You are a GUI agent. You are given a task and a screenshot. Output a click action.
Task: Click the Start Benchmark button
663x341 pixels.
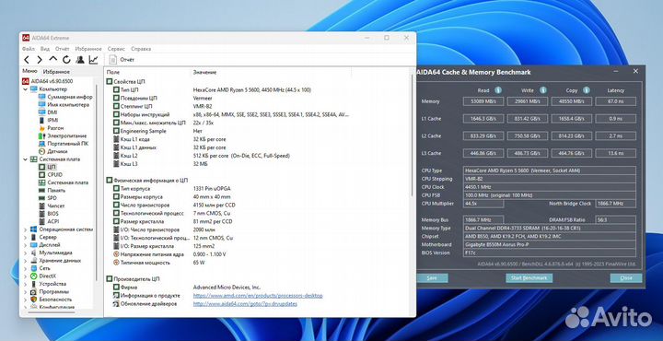529,278
